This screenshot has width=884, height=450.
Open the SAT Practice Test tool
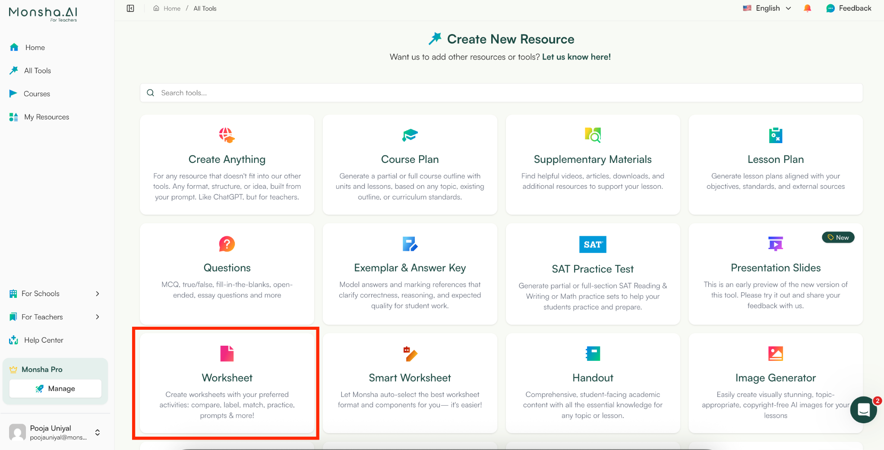(592, 275)
